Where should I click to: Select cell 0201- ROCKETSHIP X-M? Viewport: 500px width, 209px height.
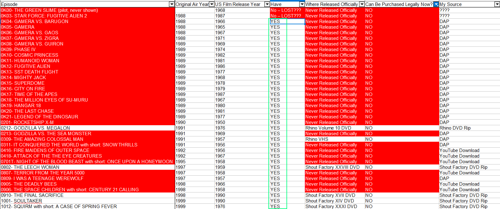(88, 122)
